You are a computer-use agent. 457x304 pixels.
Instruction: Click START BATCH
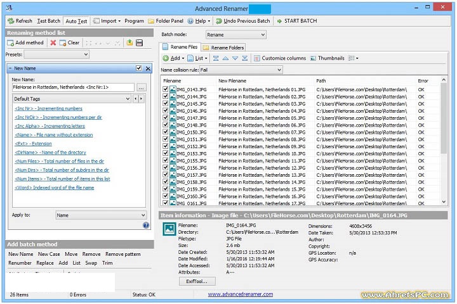[x=296, y=21]
